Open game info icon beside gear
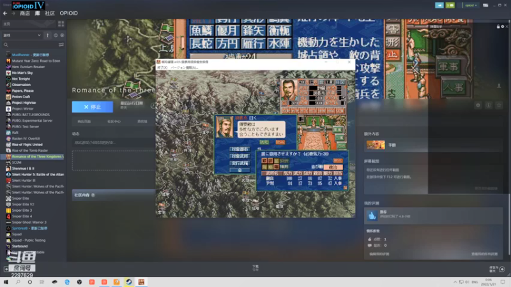The width and height of the screenshot is (511, 287). click(x=488, y=105)
